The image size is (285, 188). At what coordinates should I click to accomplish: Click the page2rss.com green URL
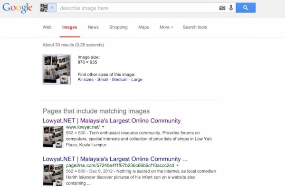coord(120,166)
